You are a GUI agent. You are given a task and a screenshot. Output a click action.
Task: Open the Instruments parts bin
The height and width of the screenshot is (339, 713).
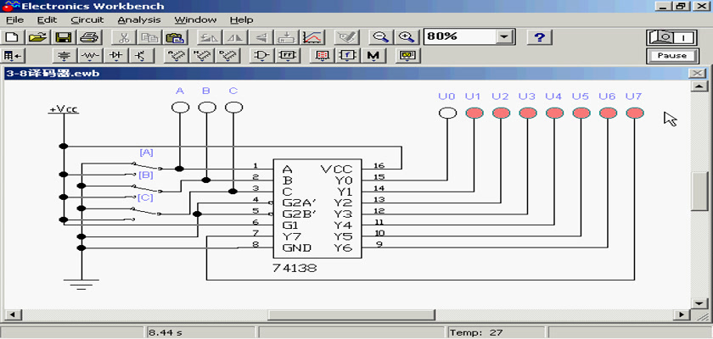408,56
